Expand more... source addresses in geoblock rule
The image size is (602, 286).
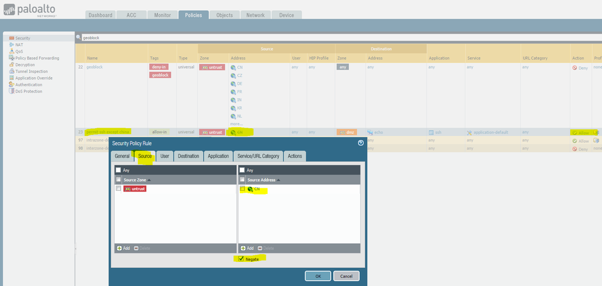pos(236,124)
